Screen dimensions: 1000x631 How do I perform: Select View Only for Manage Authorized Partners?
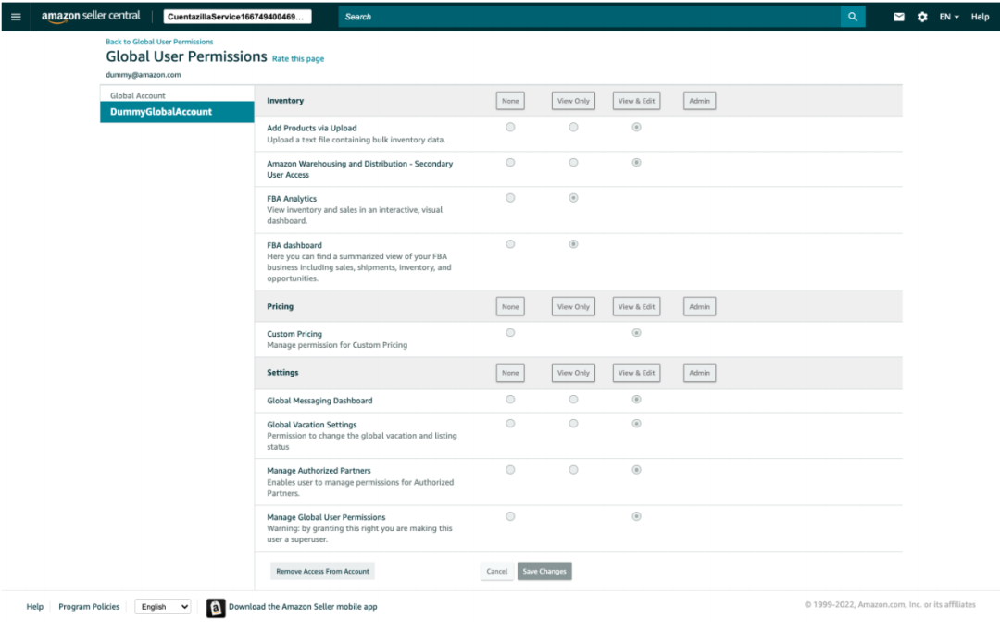pos(573,470)
